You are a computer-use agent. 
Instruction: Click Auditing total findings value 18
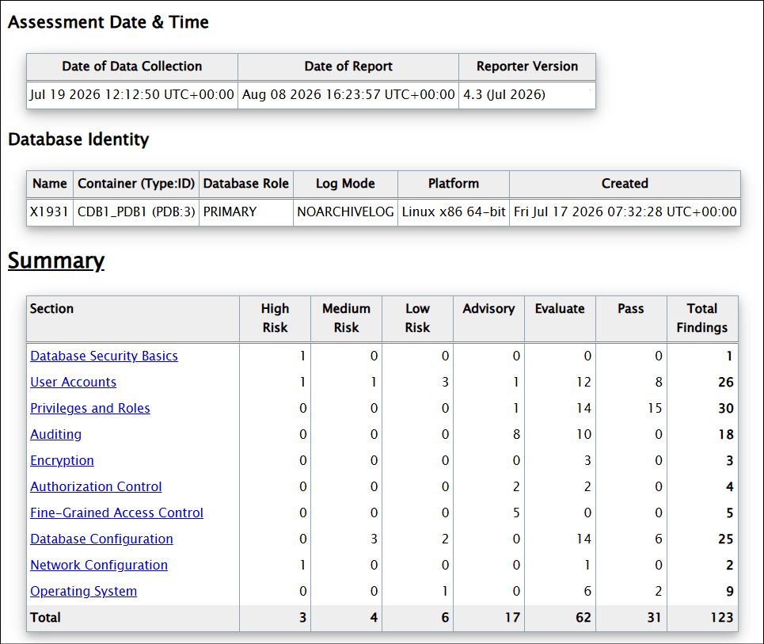click(x=725, y=434)
